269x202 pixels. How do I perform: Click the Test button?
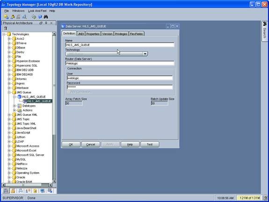(150, 144)
